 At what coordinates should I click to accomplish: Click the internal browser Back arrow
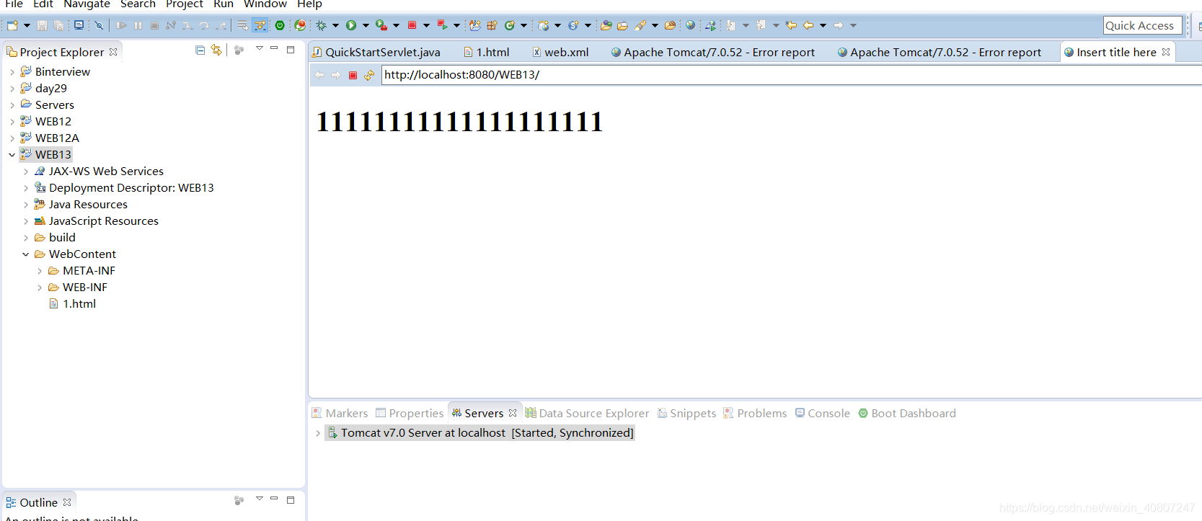pos(319,75)
